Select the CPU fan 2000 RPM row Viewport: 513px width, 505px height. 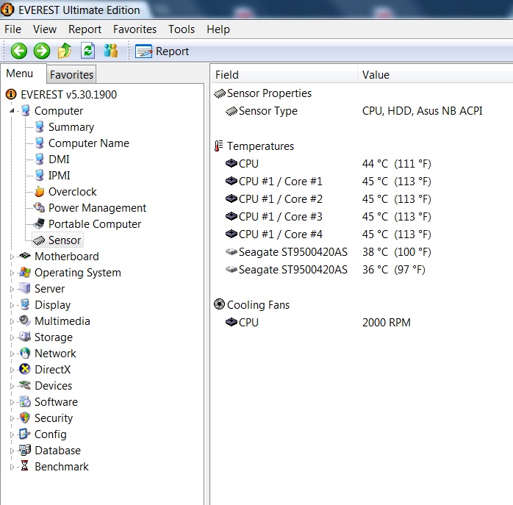(x=362, y=323)
